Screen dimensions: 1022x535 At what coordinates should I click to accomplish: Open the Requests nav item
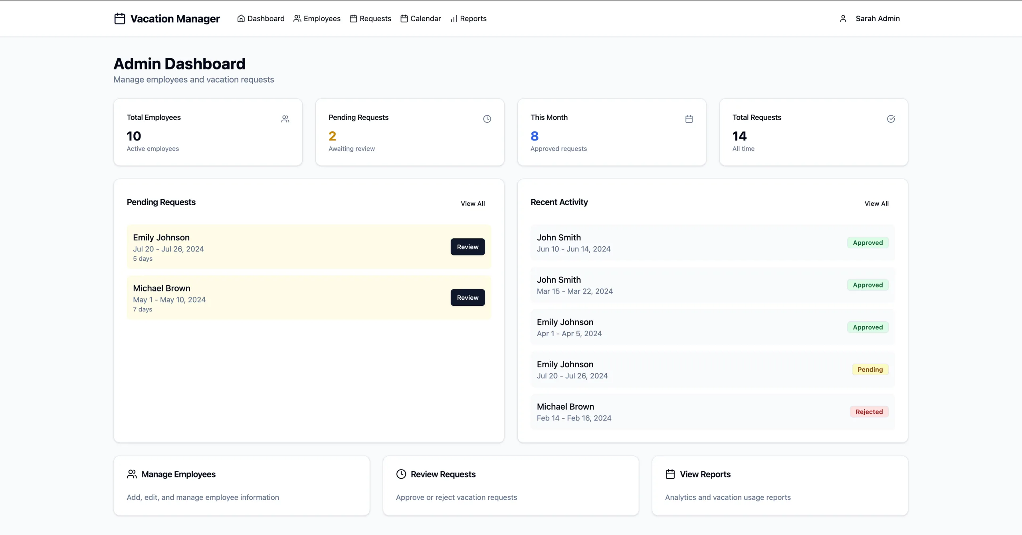[x=370, y=19]
